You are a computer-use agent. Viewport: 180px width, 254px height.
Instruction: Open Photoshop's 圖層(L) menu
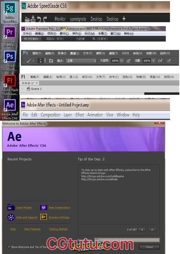75,53
